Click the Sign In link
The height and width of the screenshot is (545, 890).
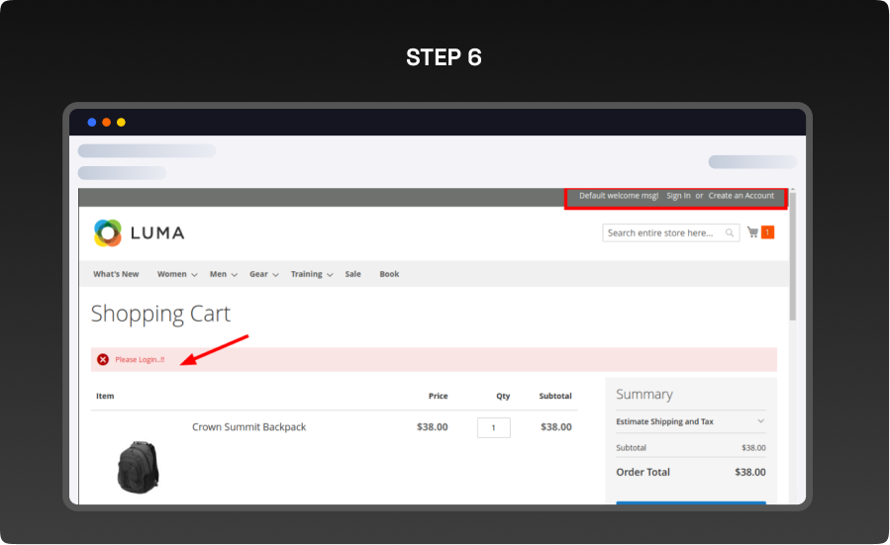678,196
